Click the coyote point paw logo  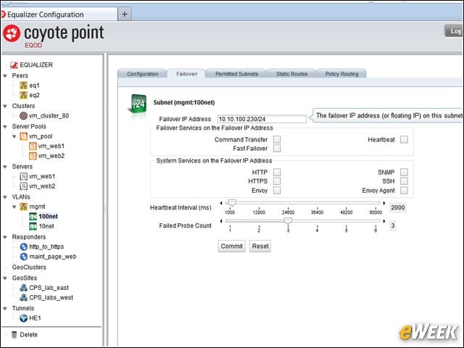[x=12, y=33]
